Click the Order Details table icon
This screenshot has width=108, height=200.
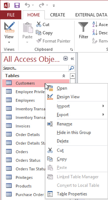pyautogui.click(x=9, y=134)
